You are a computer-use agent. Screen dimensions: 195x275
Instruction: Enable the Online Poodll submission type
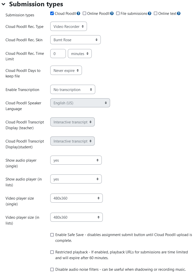coord(84,13)
